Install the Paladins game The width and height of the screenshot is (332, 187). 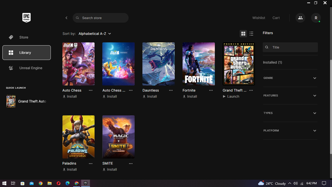(x=70, y=170)
